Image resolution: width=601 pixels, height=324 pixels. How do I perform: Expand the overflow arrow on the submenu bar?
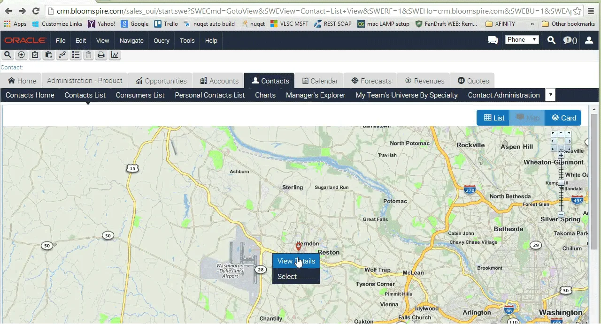(x=550, y=95)
